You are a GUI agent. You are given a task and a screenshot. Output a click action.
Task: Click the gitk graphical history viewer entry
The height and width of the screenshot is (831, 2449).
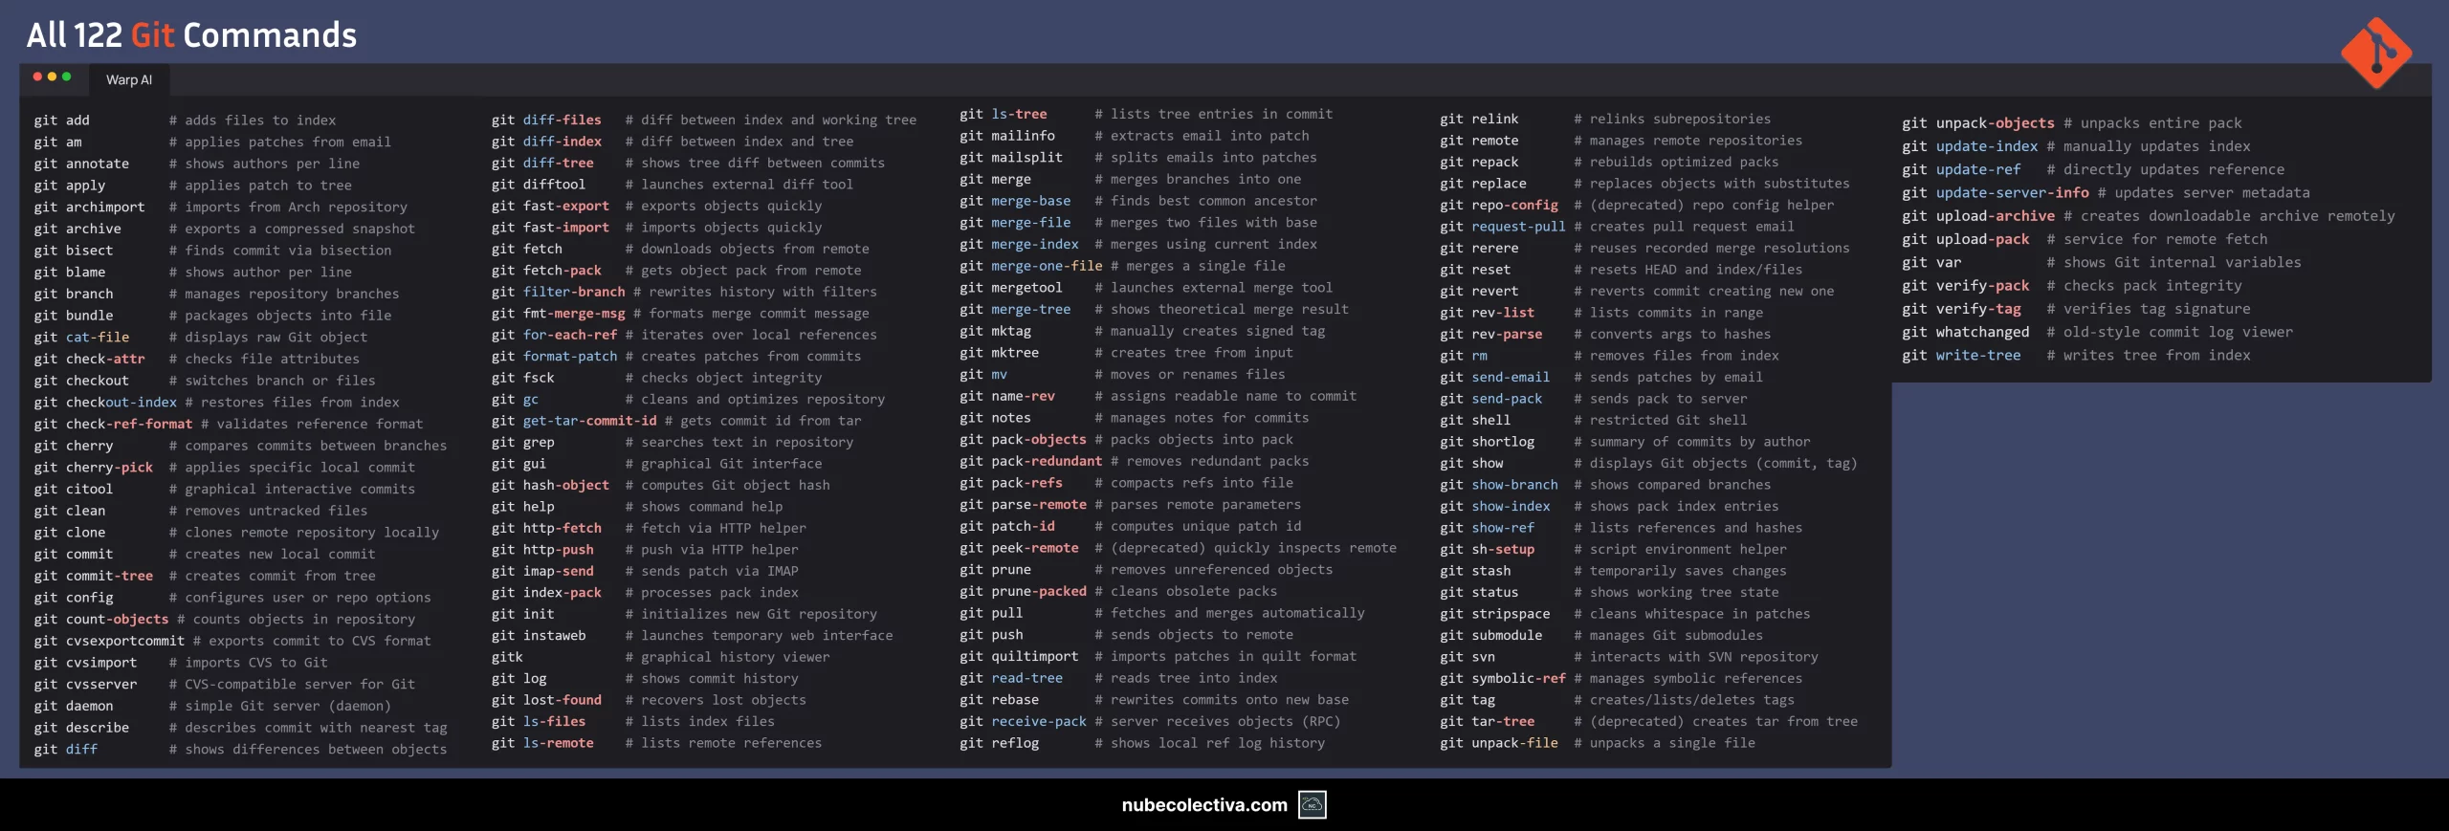pos(507,657)
